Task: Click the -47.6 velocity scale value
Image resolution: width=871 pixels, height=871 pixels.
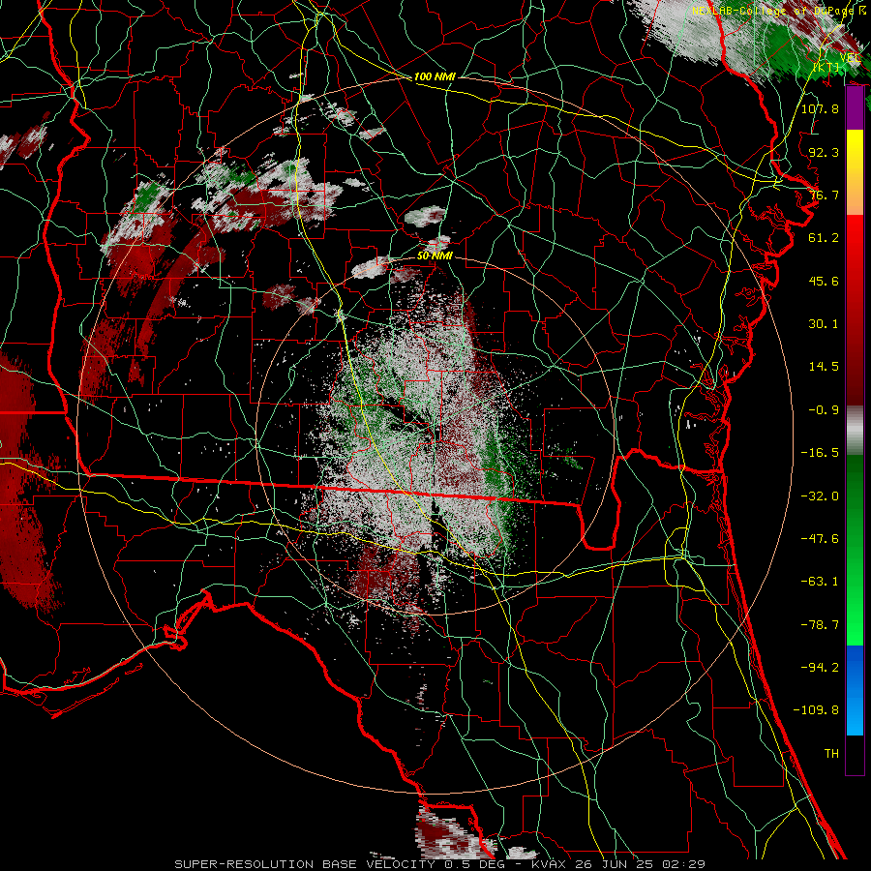Action: pos(820,539)
